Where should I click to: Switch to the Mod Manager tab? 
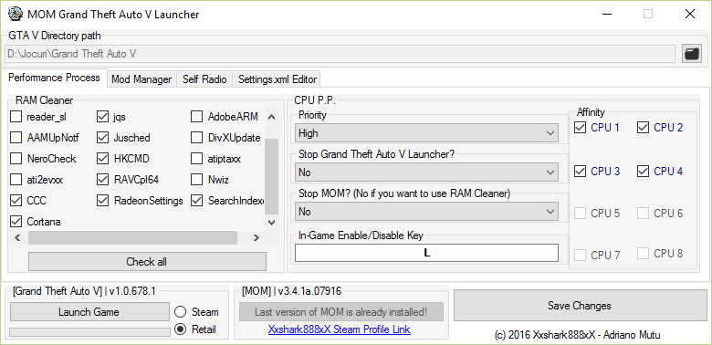141,79
